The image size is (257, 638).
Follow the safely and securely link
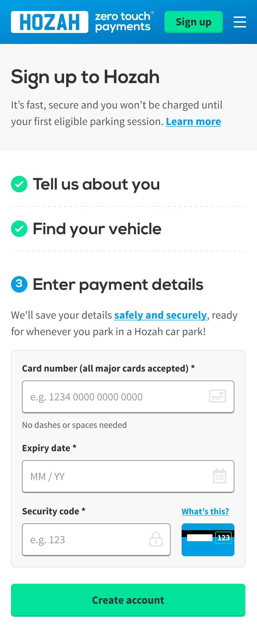(160, 315)
